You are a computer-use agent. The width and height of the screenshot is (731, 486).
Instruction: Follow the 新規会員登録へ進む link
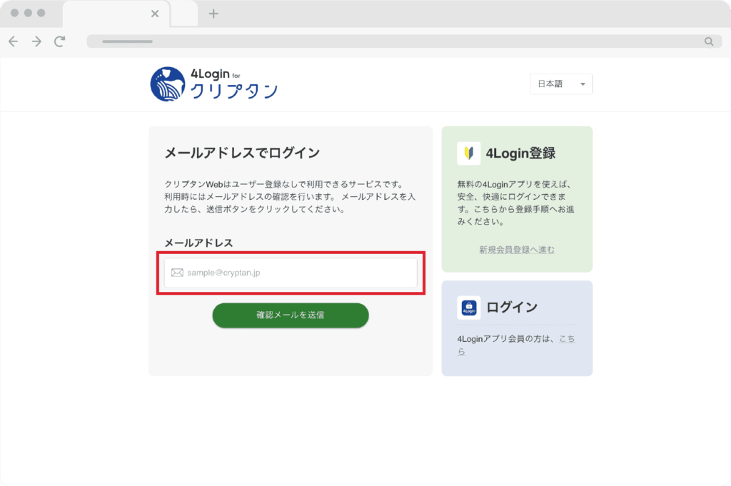(517, 250)
